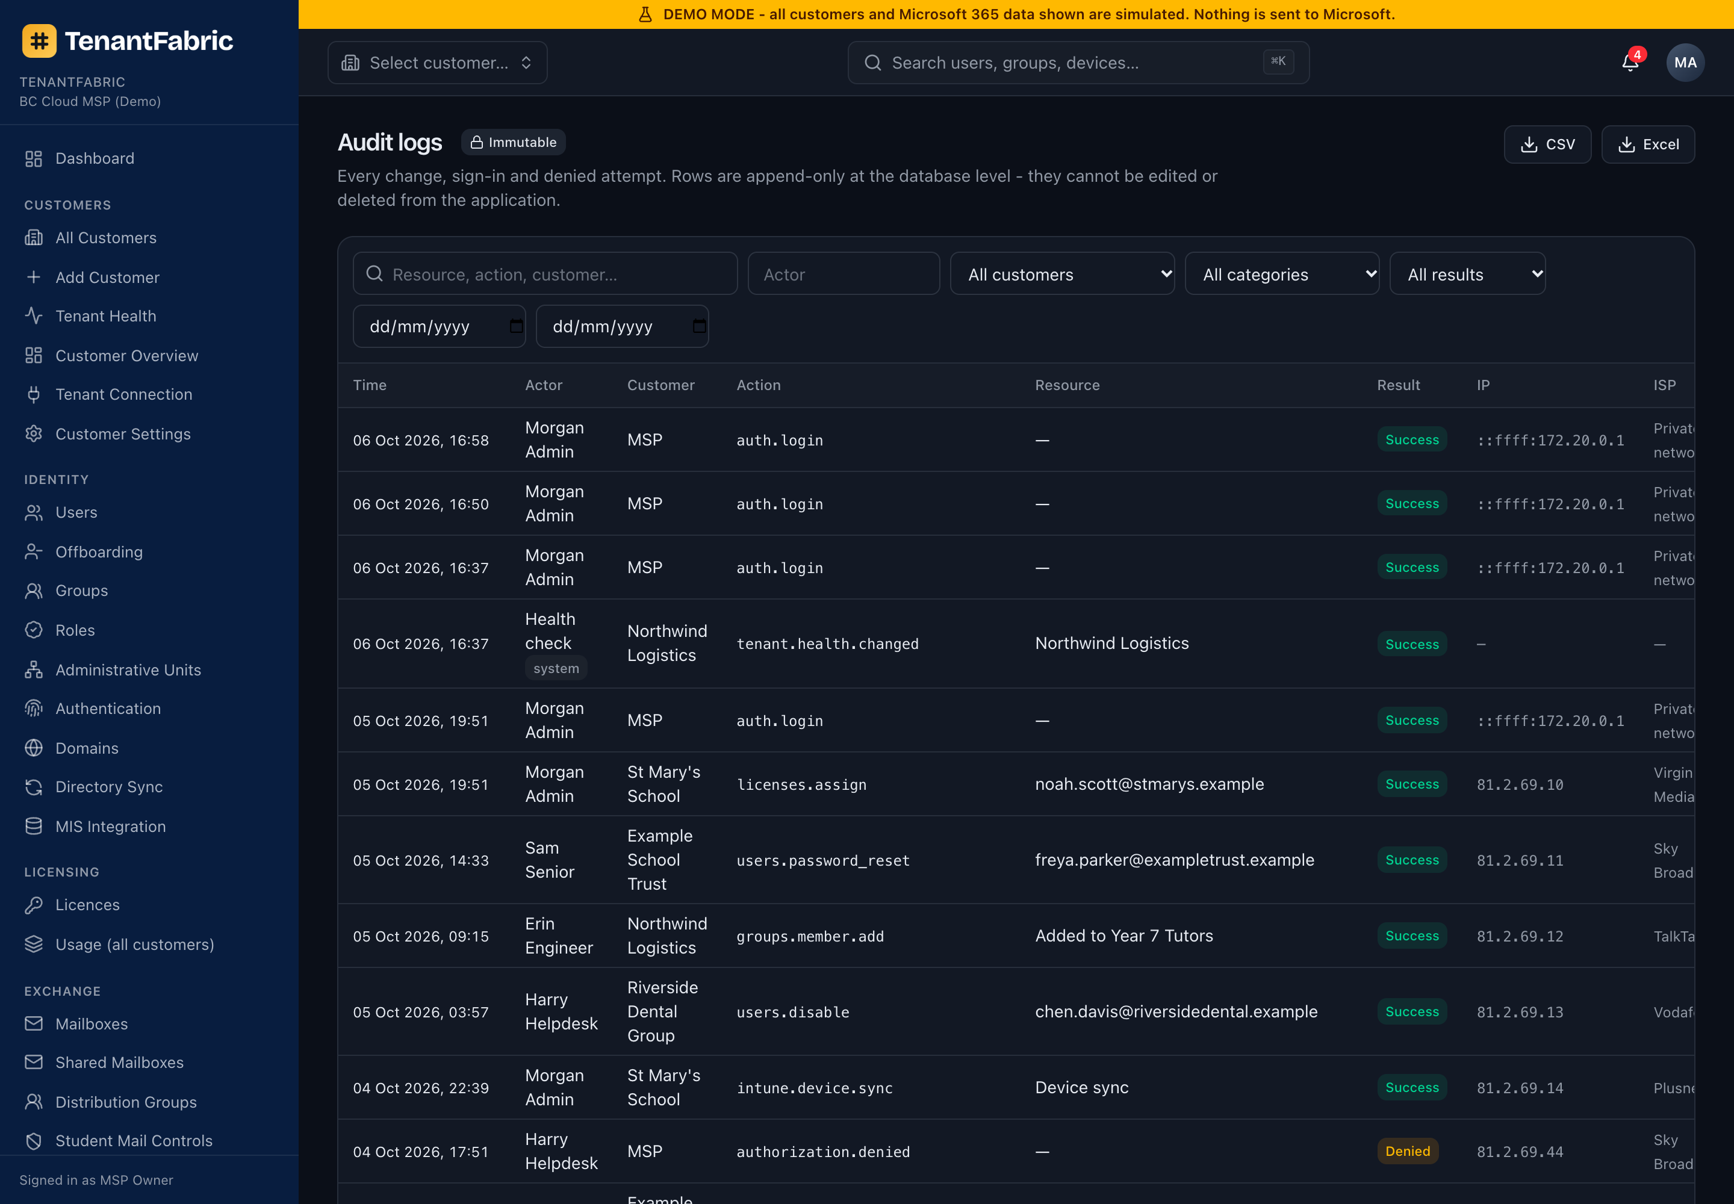This screenshot has width=1734, height=1204.
Task: Click the Directory Sync refresh icon
Action: pos(33,787)
